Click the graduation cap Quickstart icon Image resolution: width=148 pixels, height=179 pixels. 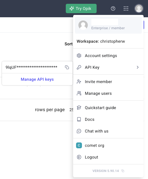click(x=79, y=108)
